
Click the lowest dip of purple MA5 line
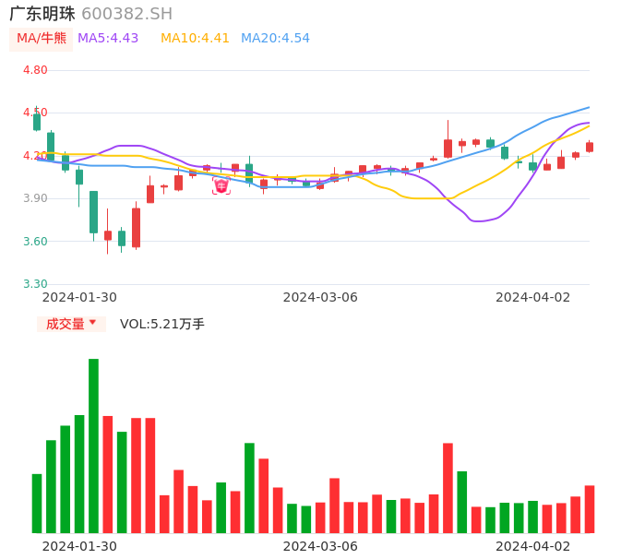(x=478, y=221)
